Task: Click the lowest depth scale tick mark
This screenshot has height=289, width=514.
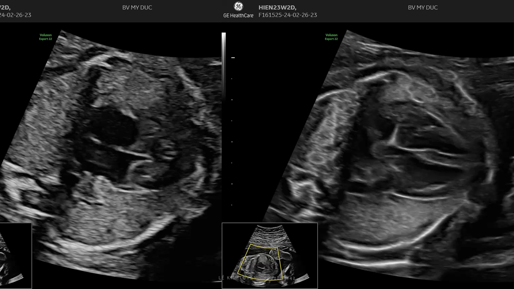Action: tap(232, 205)
